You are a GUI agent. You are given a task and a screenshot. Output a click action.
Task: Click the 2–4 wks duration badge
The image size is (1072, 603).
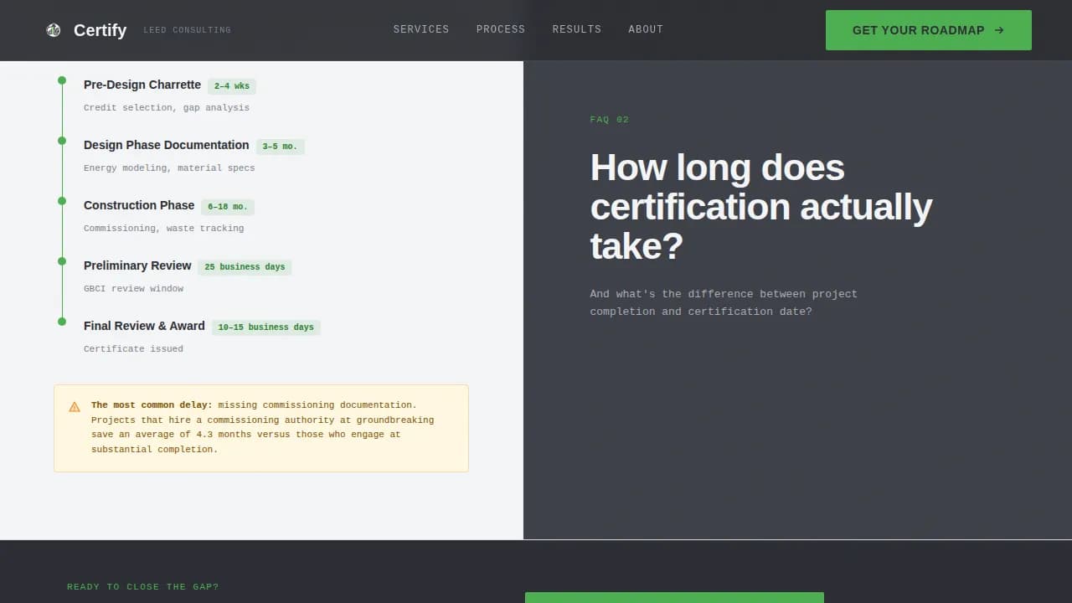click(x=232, y=86)
